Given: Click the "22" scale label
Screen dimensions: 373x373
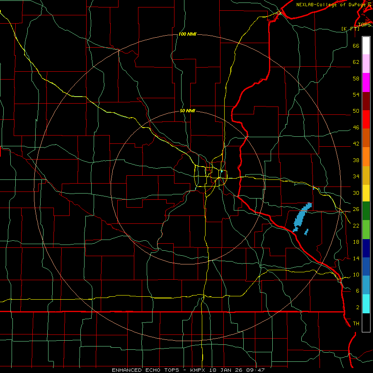Looking at the screenshot, I should pyautogui.click(x=356, y=225).
